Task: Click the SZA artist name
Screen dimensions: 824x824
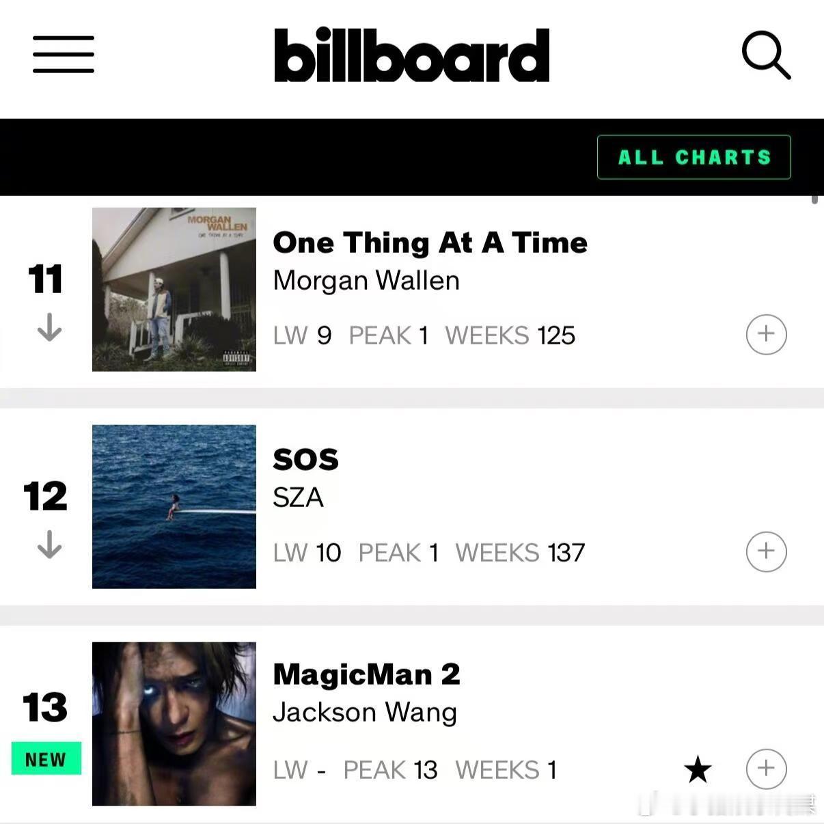Action: click(x=298, y=497)
